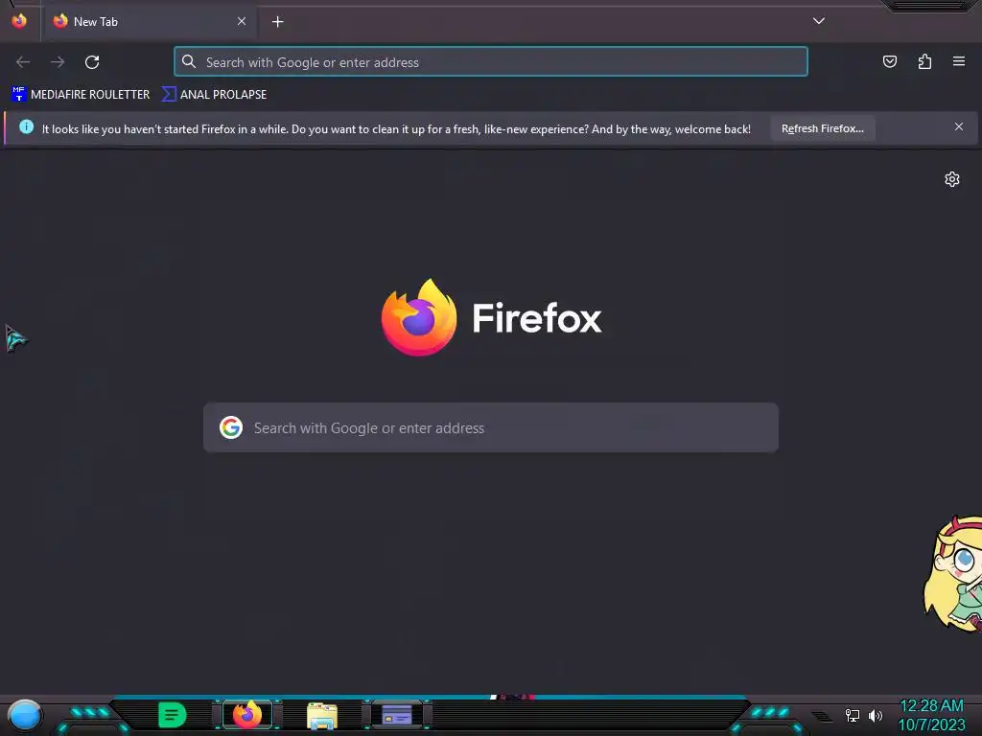Open new tab personalize settings gear
Screen dimensions: 982x736
tap(952, 179)
